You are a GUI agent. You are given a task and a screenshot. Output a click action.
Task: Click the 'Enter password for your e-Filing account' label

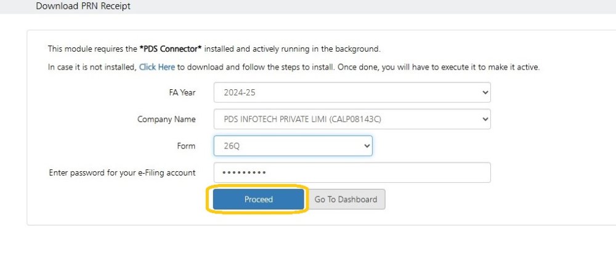pyautogui.click(x=122, y=173)
